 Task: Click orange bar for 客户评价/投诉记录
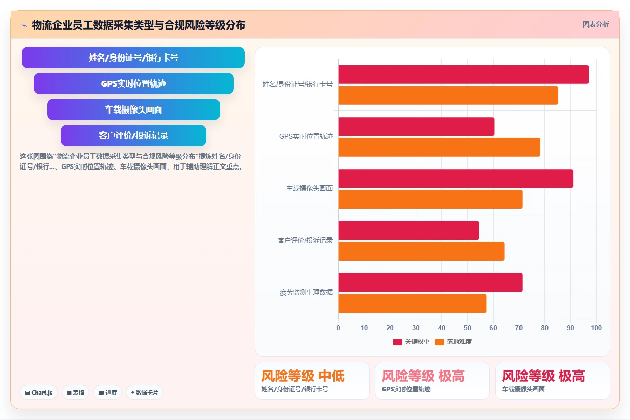pyautogui.click(x=421, y=251)
